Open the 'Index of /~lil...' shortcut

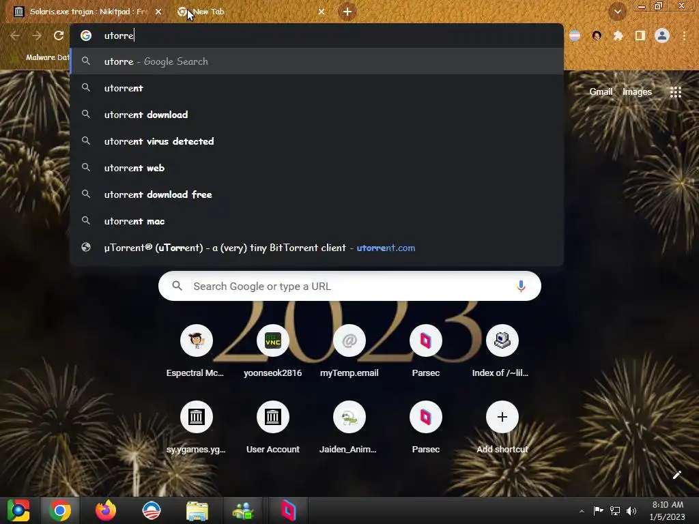[502, 351]
